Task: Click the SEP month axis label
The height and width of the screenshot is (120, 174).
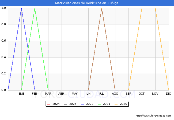Action: (128, 94)
